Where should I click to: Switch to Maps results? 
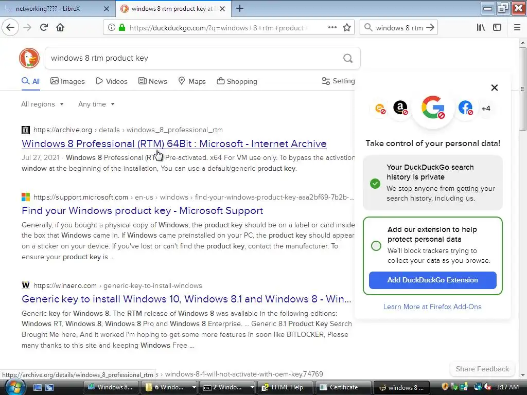pyautogui.click(x=192, y=81)
